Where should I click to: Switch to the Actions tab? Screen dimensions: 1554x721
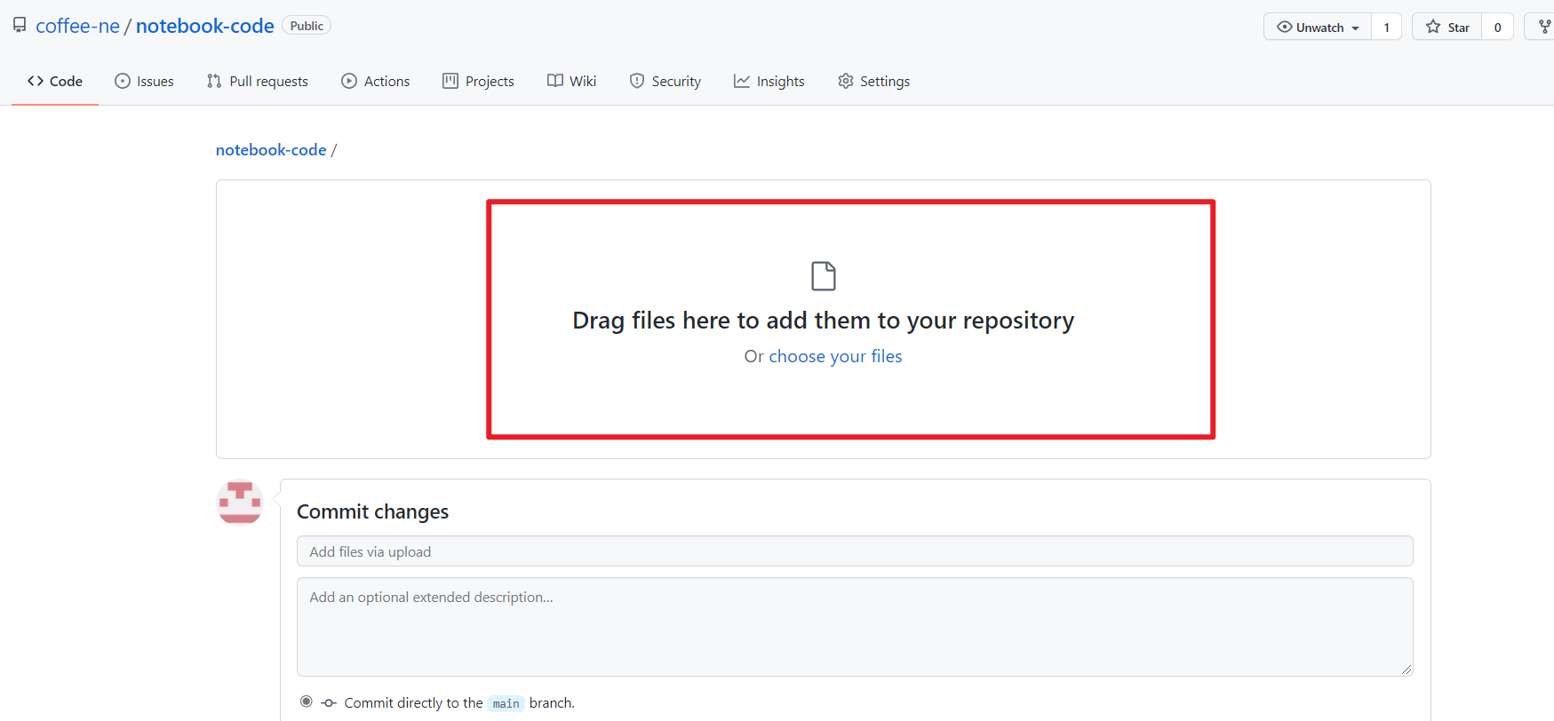click(376, 81)
